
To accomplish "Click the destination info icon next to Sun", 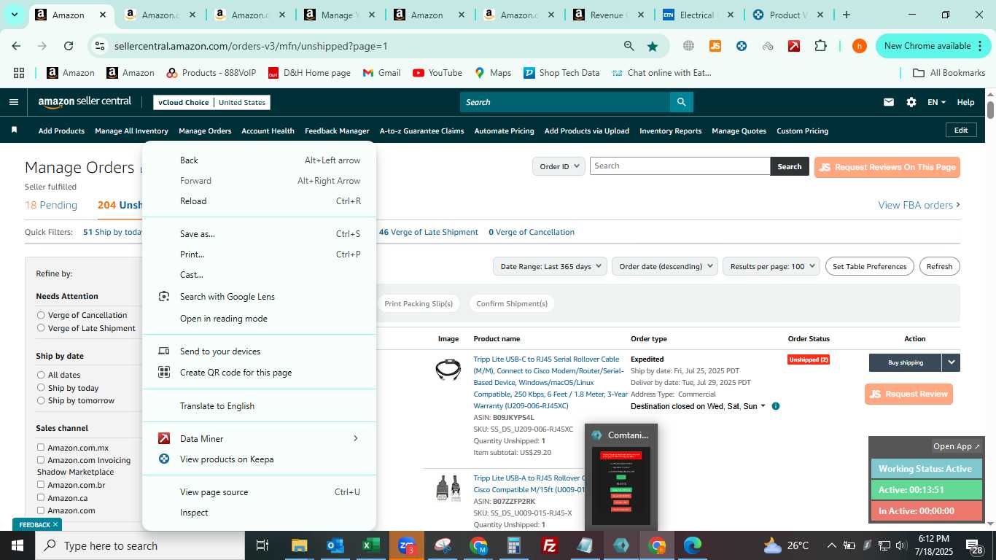I will pyautogui.click(x=776, y=406).
